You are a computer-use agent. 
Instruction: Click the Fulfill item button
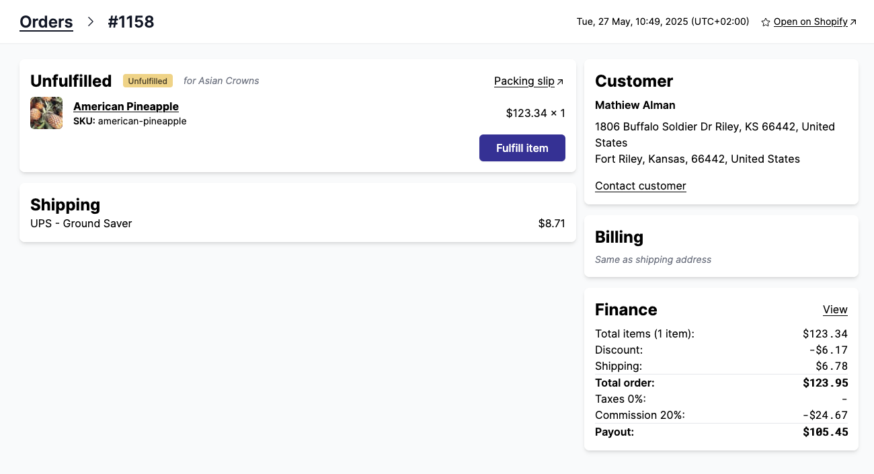click(522, 148)
